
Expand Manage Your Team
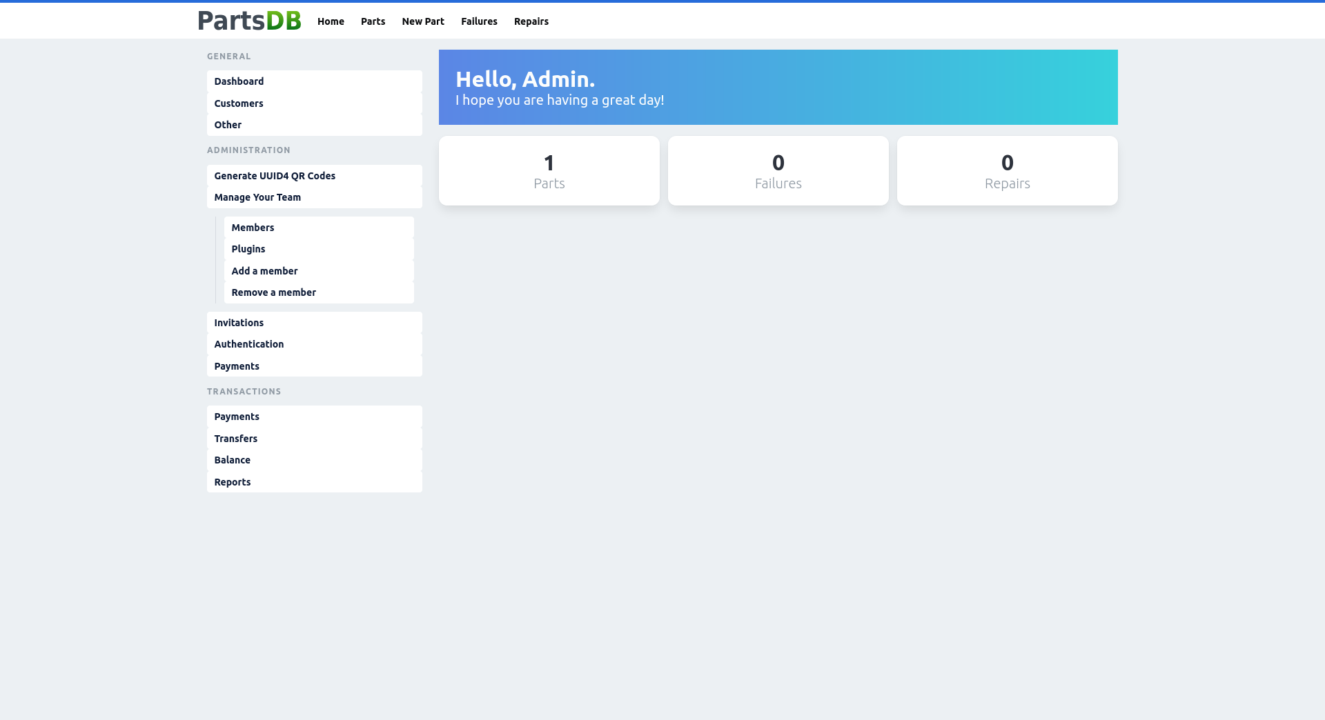pos(257,197)
